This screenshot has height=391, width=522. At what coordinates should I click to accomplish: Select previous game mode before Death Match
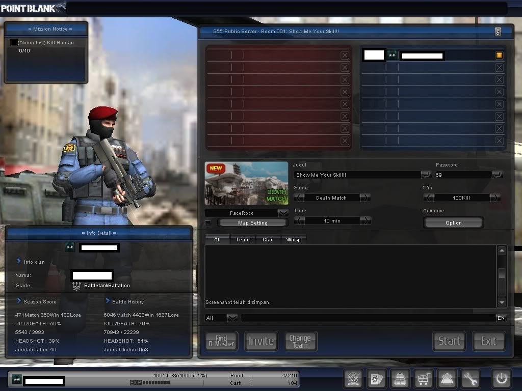tap(299, 198)
